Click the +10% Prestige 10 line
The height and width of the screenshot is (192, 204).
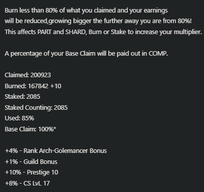pyautogui.click(x=32, y=172)
